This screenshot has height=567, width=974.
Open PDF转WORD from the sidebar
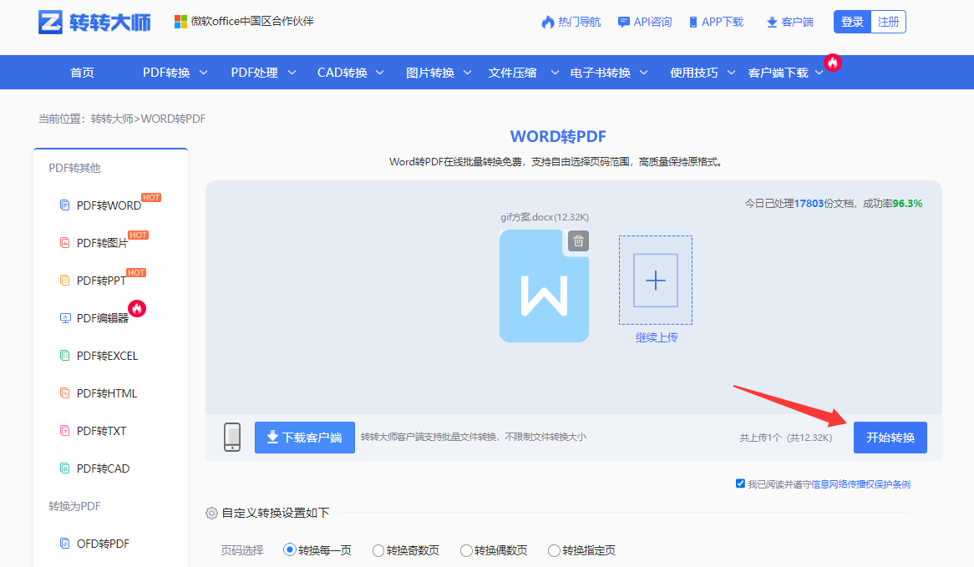[x=109, y=205]
